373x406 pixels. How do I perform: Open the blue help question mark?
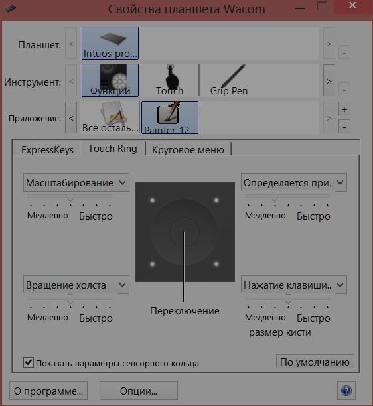click(346, 391)
